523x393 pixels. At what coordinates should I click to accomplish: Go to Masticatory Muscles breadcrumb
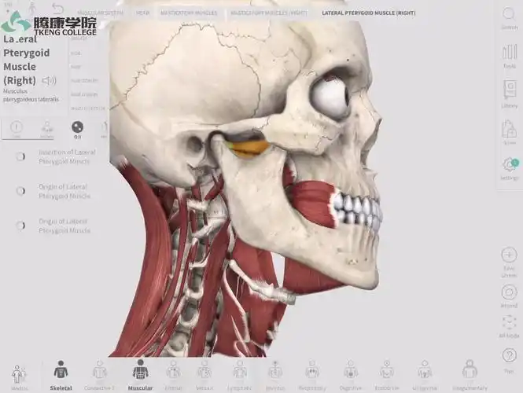coord(188,13)
